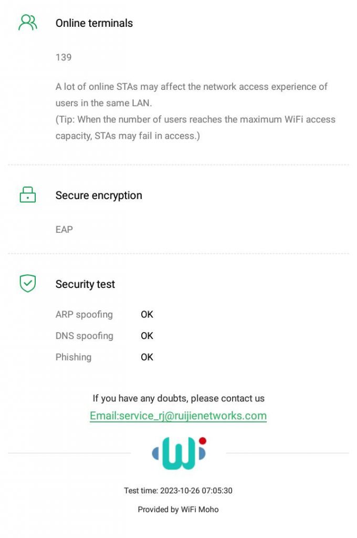
Task: Click the Online terminals people icon
Action: point(28,23)
